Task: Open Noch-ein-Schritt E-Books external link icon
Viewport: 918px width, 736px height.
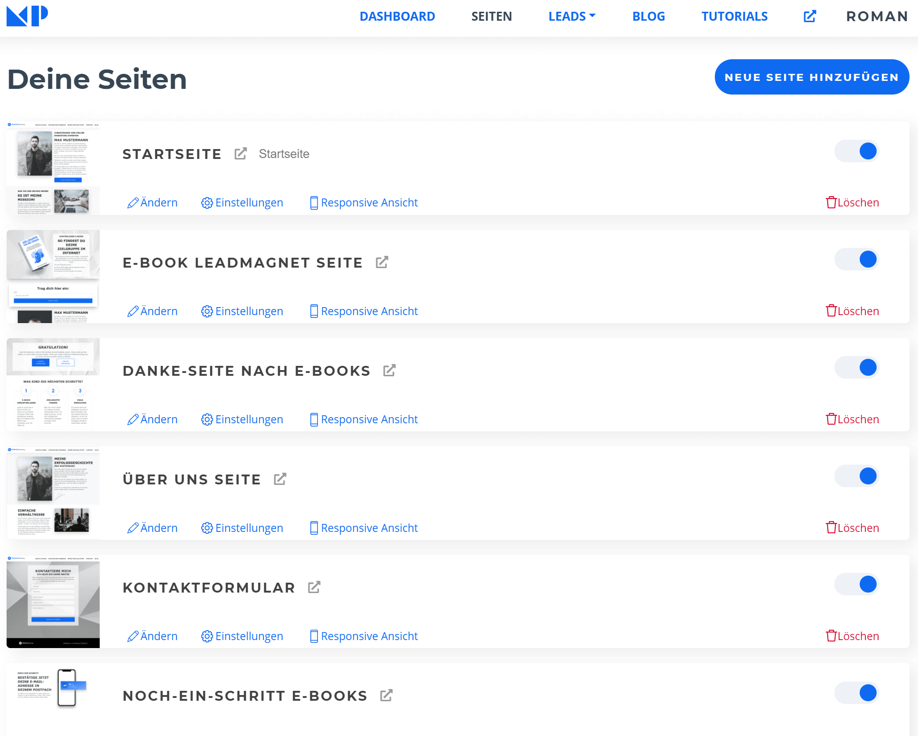Action: click(x=386, y=696)
